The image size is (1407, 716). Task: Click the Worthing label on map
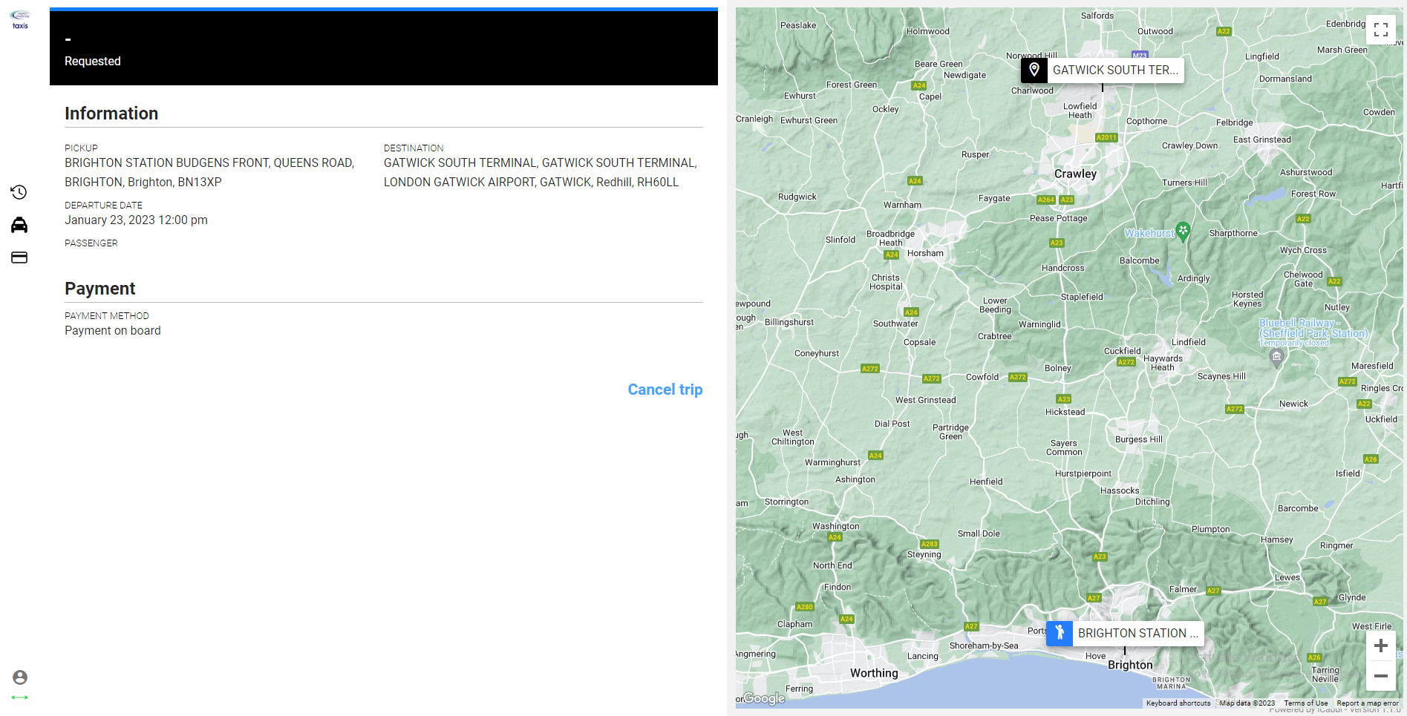[x=874, y=673]
